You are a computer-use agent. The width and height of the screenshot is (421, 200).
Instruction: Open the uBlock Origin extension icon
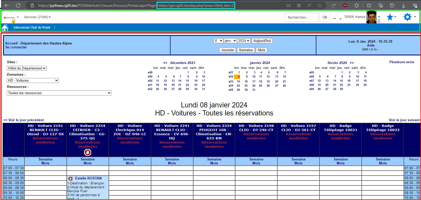click(345, 5)
